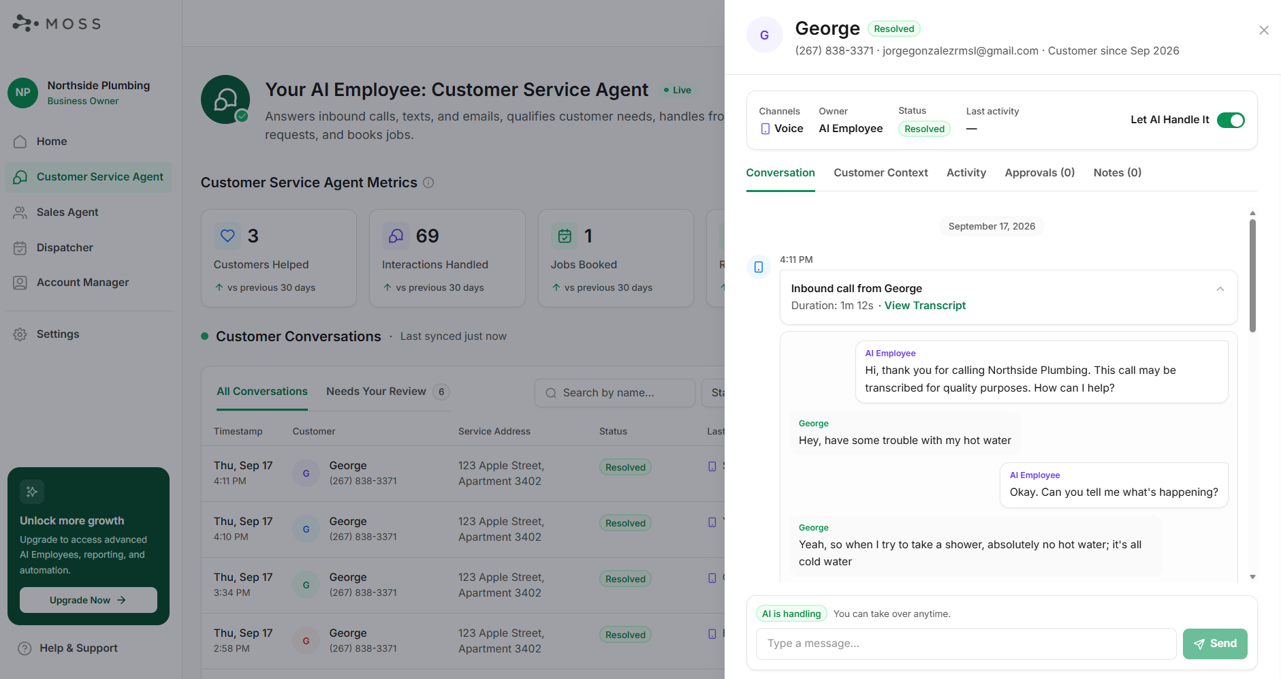This screenshot has width=1281, height=679.
Task: Click the Dispatcher calendar icon
Action: click(20, 248)
